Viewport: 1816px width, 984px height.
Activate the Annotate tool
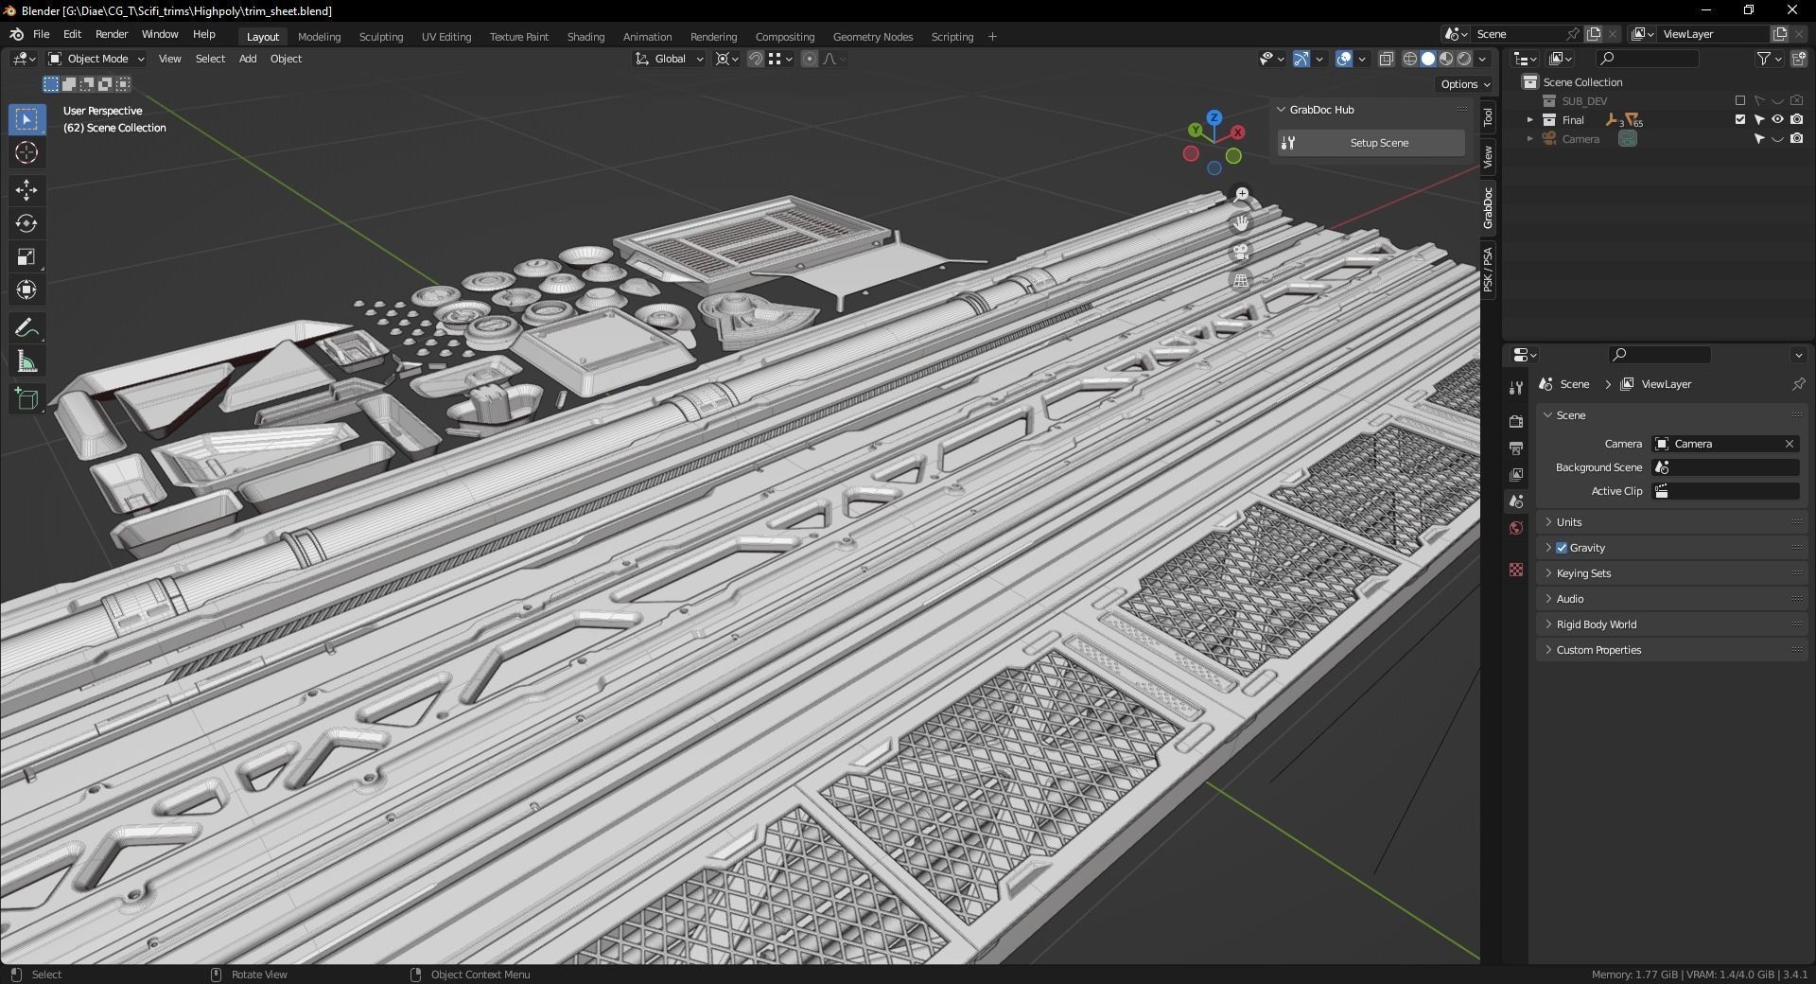[x=26, y=326]
